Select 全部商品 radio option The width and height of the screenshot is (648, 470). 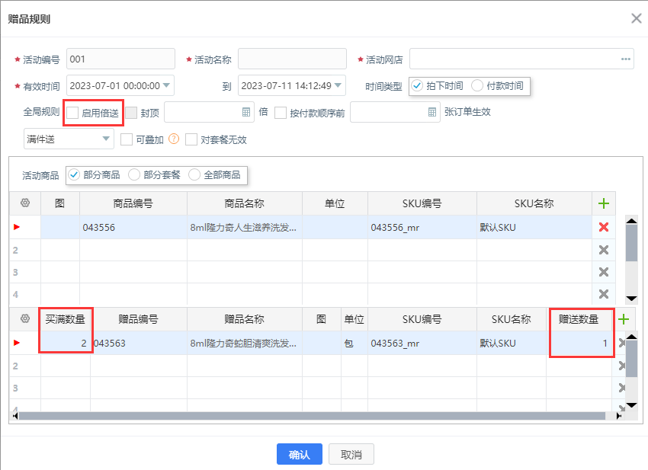pyautogui.click(x=194, y=174)
